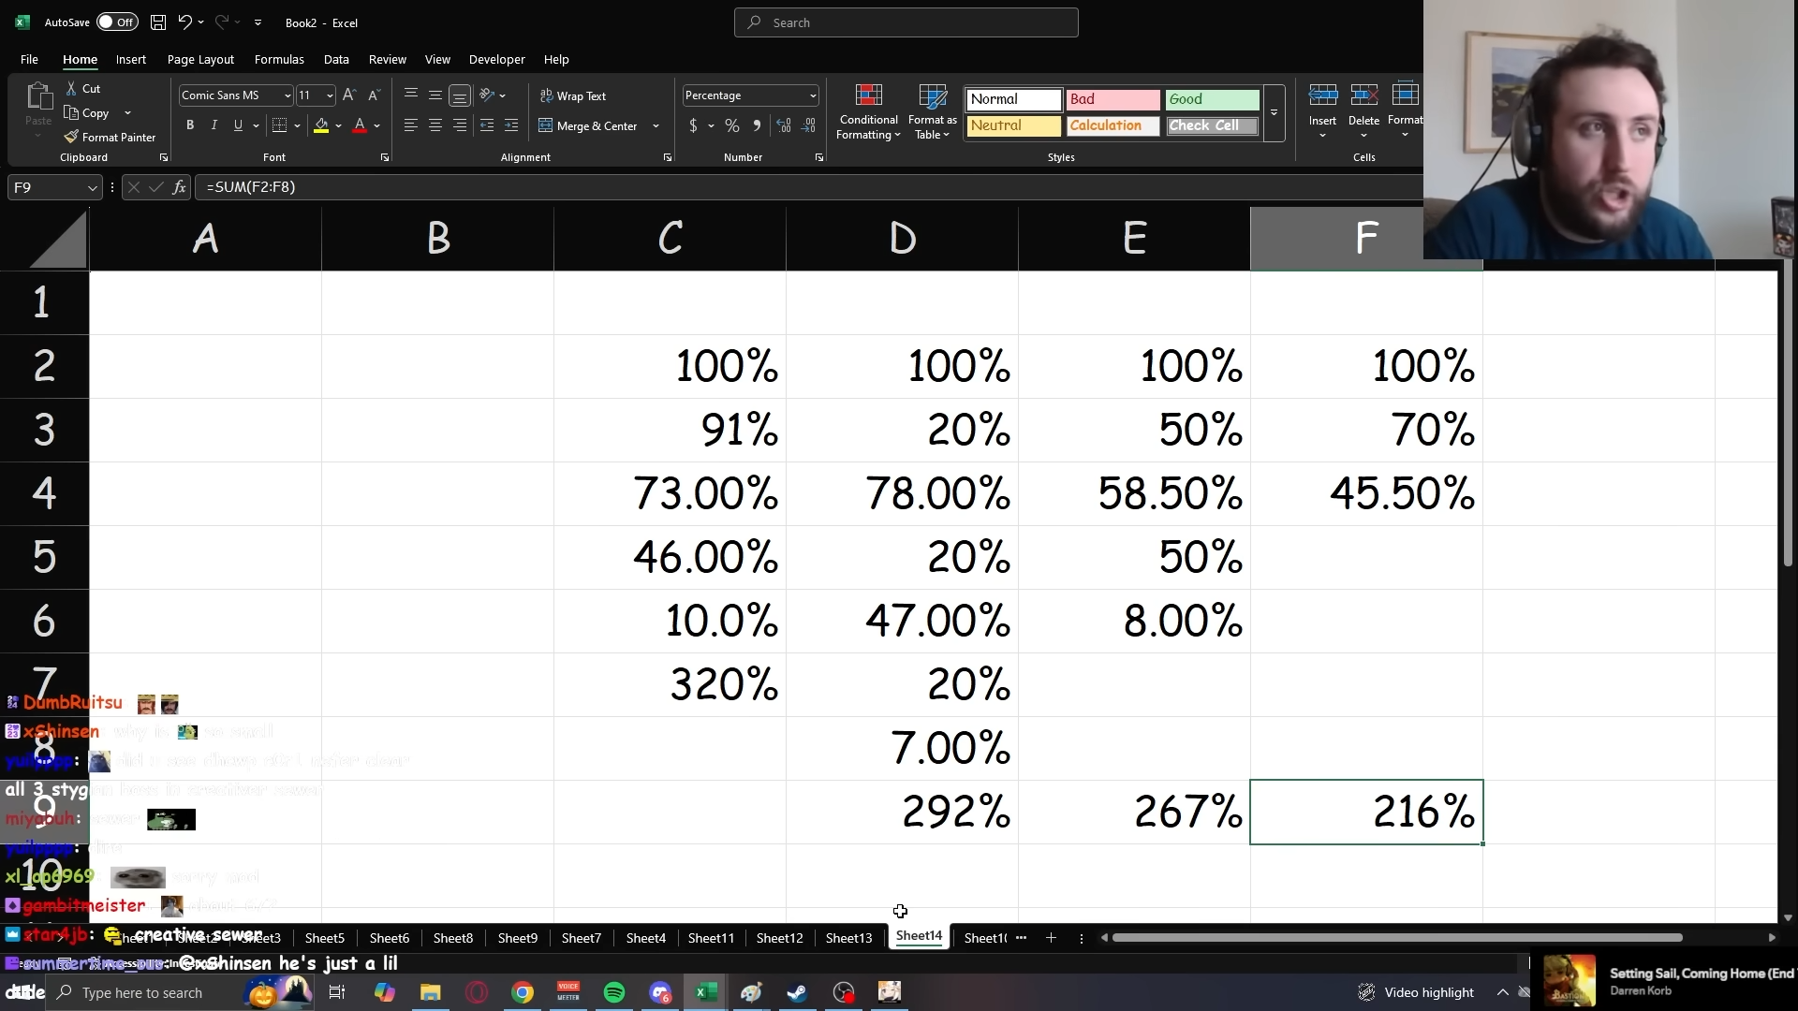Open Comic Sans MS font dropdown
1798x1011 pixels.
287,95
